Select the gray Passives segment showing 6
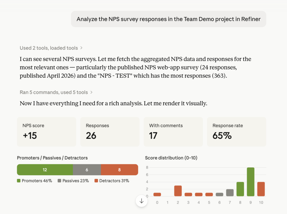Viewport: 287px width, 214px height. 87,170
